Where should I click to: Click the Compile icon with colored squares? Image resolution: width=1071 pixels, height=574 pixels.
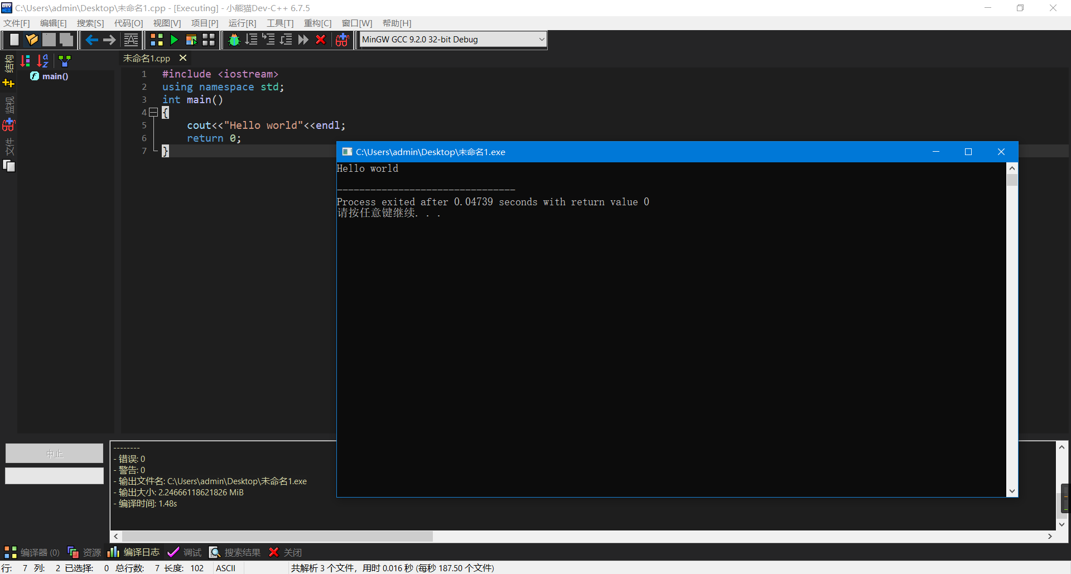157,40
